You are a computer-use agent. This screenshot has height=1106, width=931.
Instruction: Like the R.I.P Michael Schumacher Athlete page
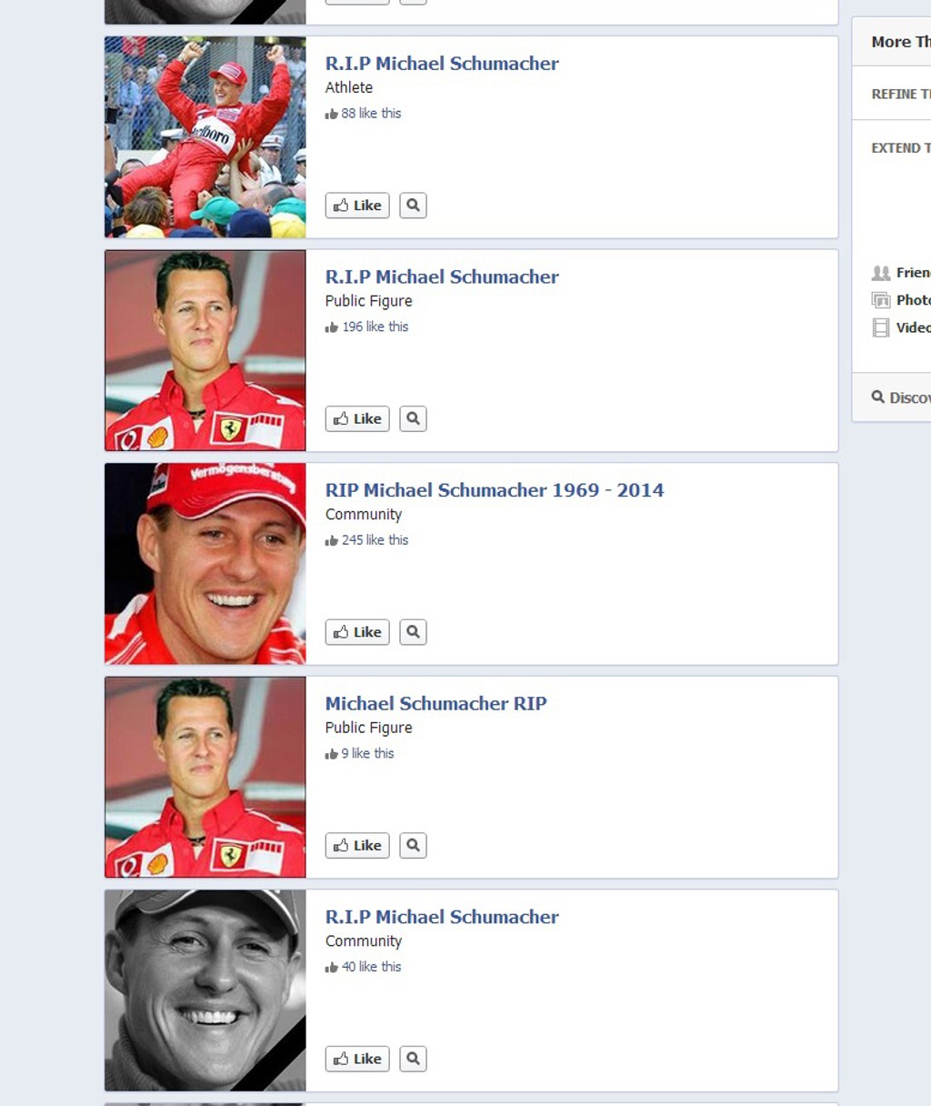pyautogui.click(x=357, y=206)
